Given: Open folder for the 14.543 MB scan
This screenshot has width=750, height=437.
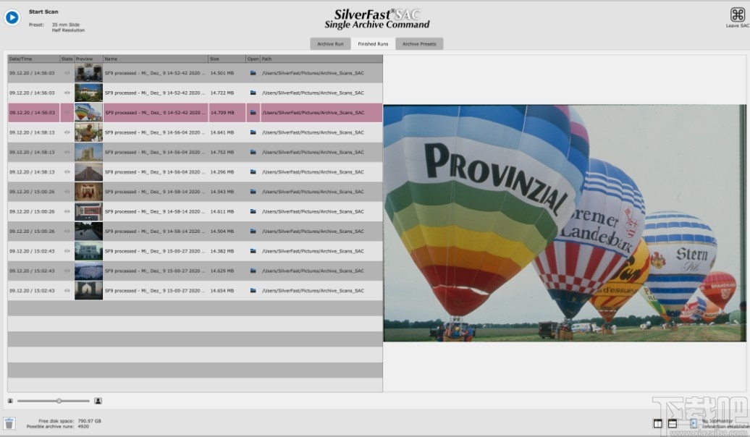Looking at the screenshot, I should coord(253,192).
